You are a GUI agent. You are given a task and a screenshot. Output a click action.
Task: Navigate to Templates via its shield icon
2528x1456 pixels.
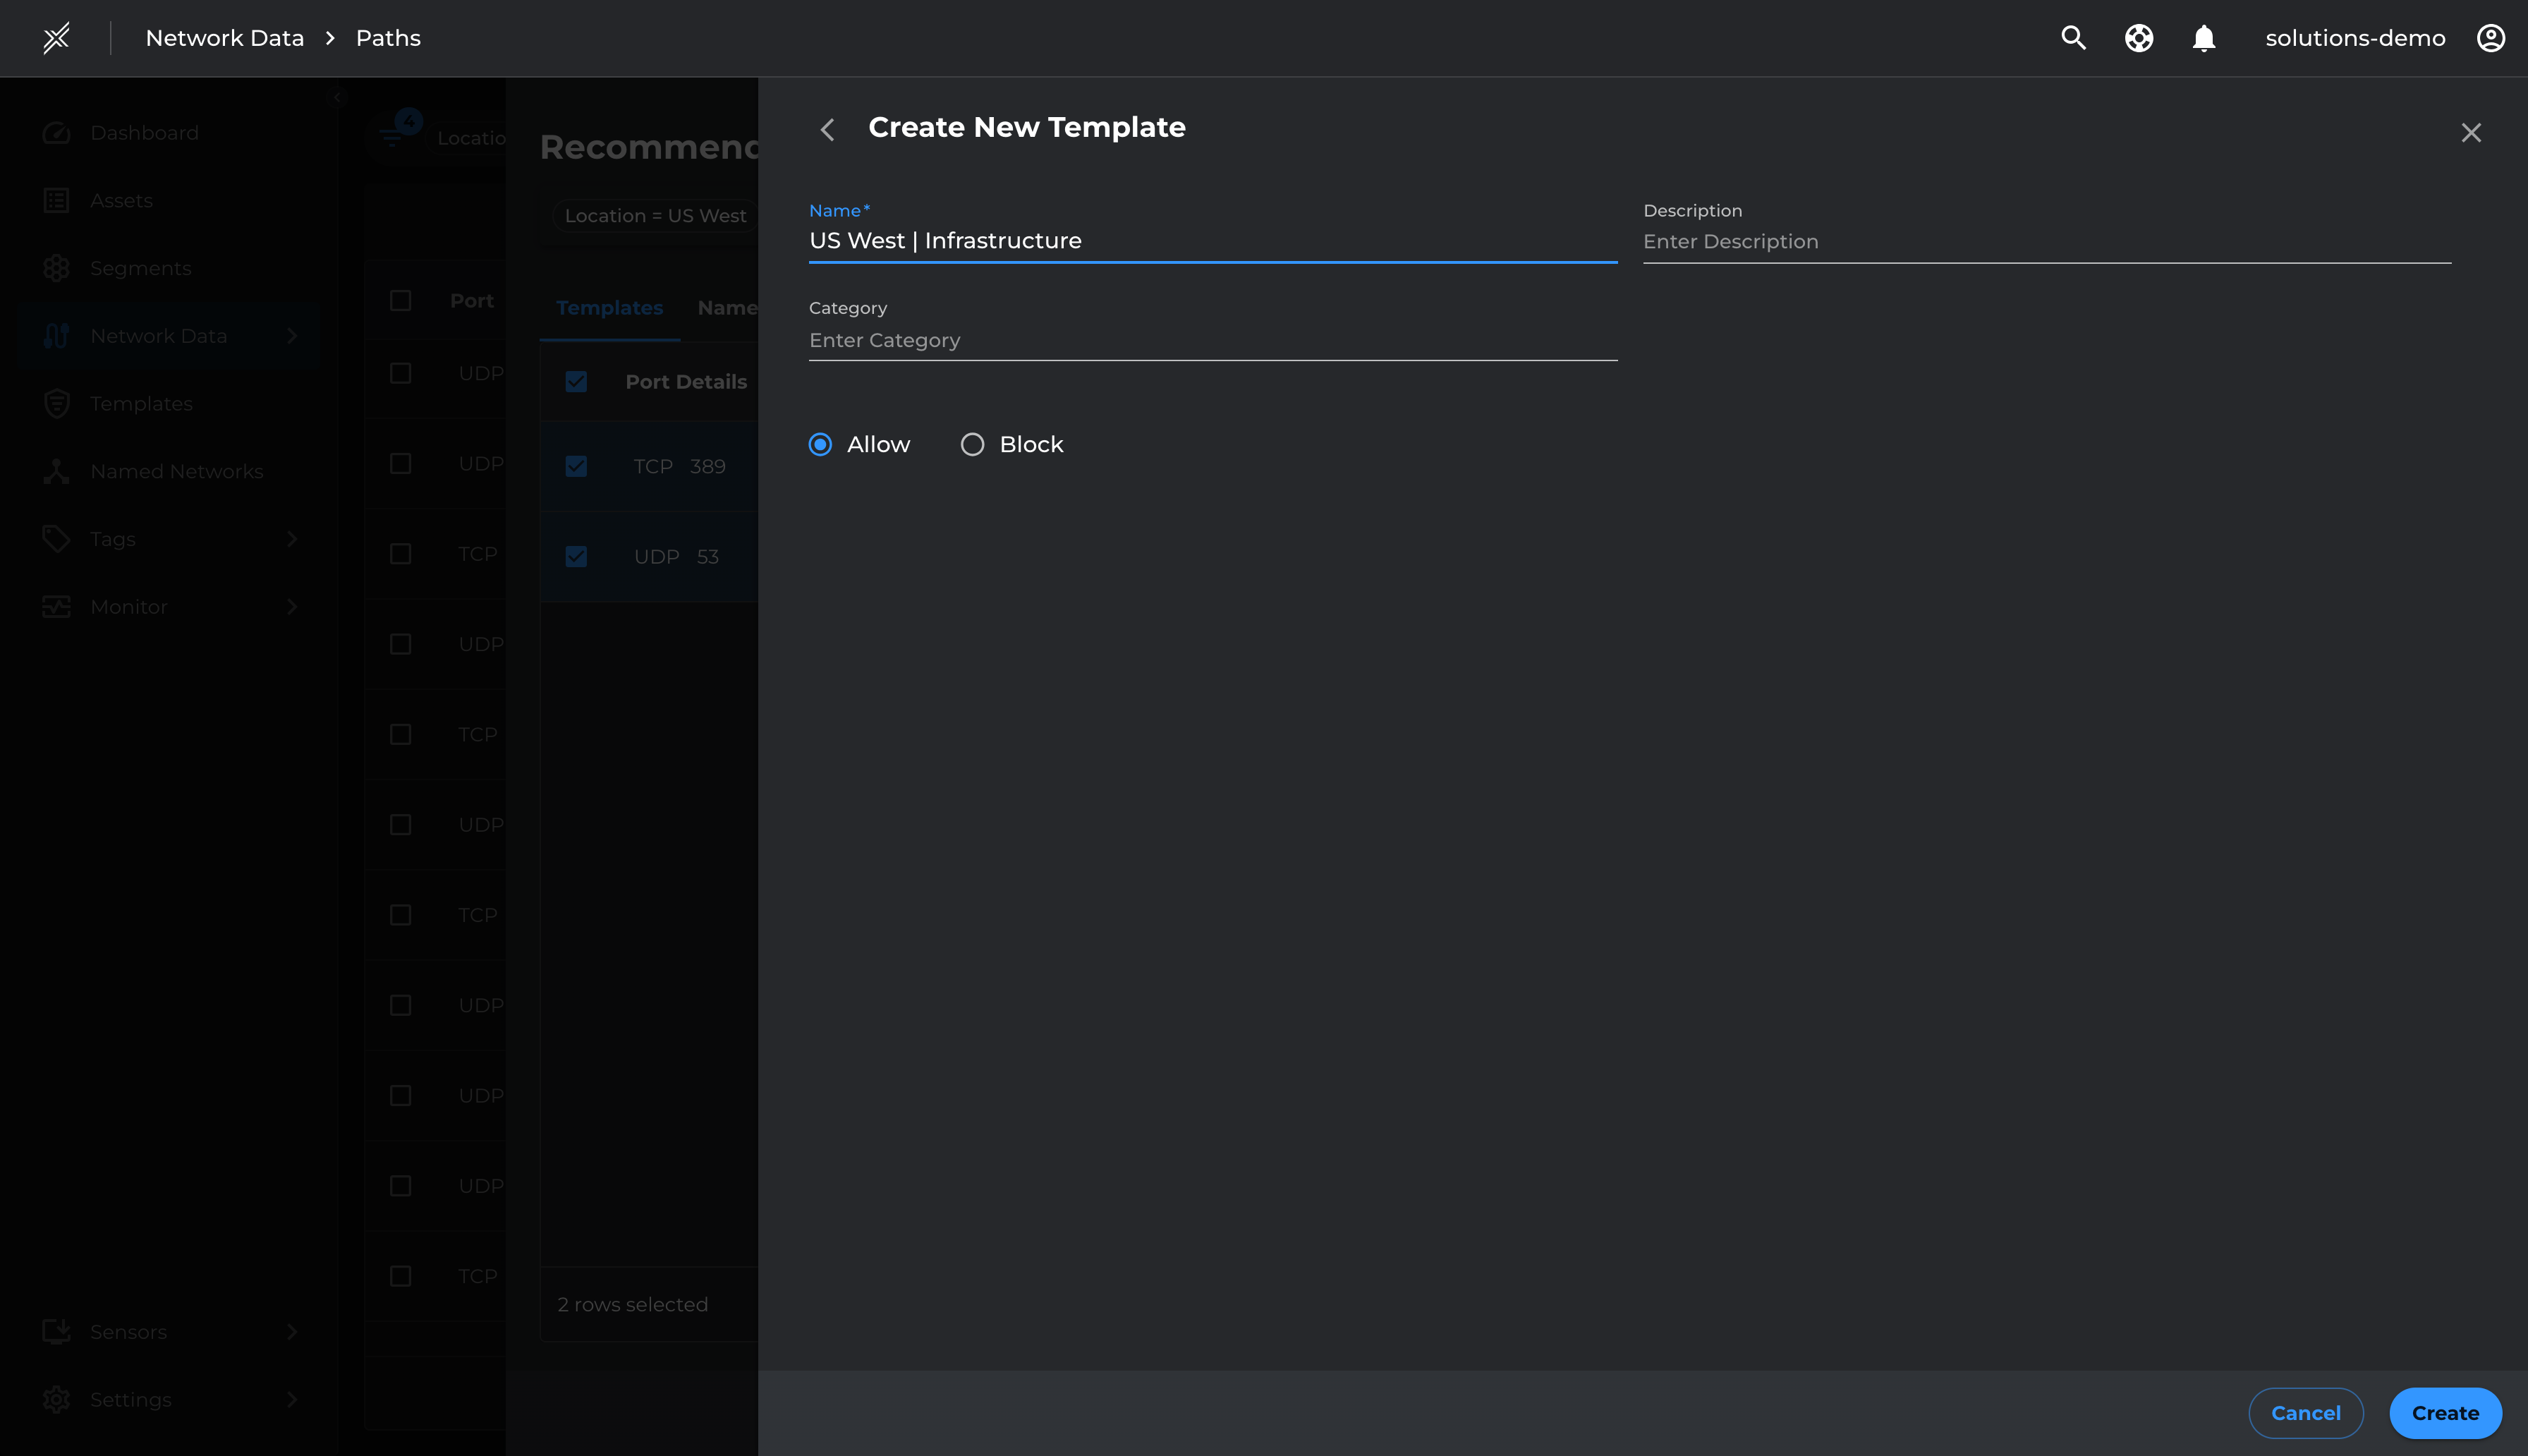(x=57, y=403)
